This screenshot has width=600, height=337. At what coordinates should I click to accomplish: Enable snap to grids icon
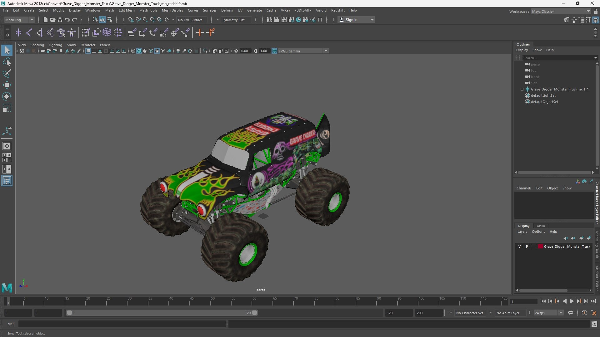(x=131, y=20)
